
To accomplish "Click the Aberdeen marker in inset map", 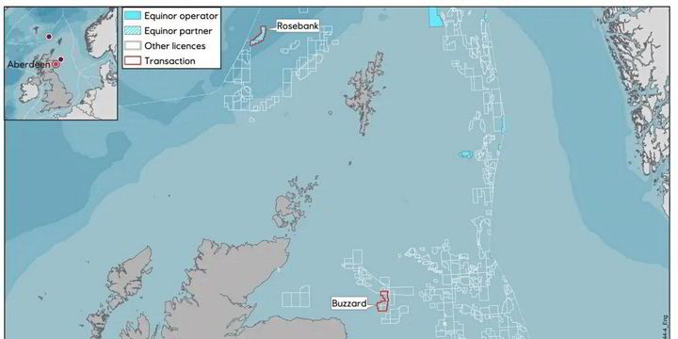I will click(x=56, y=64).
